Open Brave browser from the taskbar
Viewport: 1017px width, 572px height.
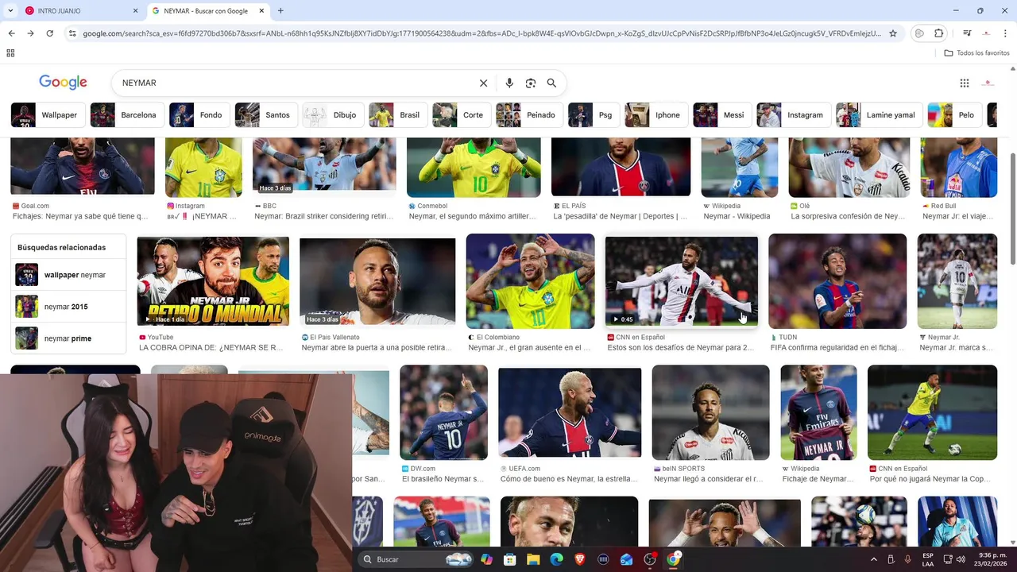(579, 559)
